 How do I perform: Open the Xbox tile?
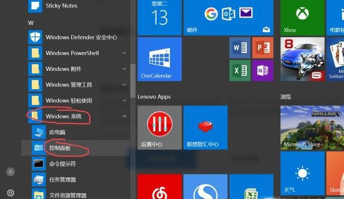click(302, 18)
